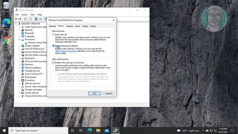Click the Print queues icon
The height and width of the screenshot is (134, 238).
coord(23,77)
